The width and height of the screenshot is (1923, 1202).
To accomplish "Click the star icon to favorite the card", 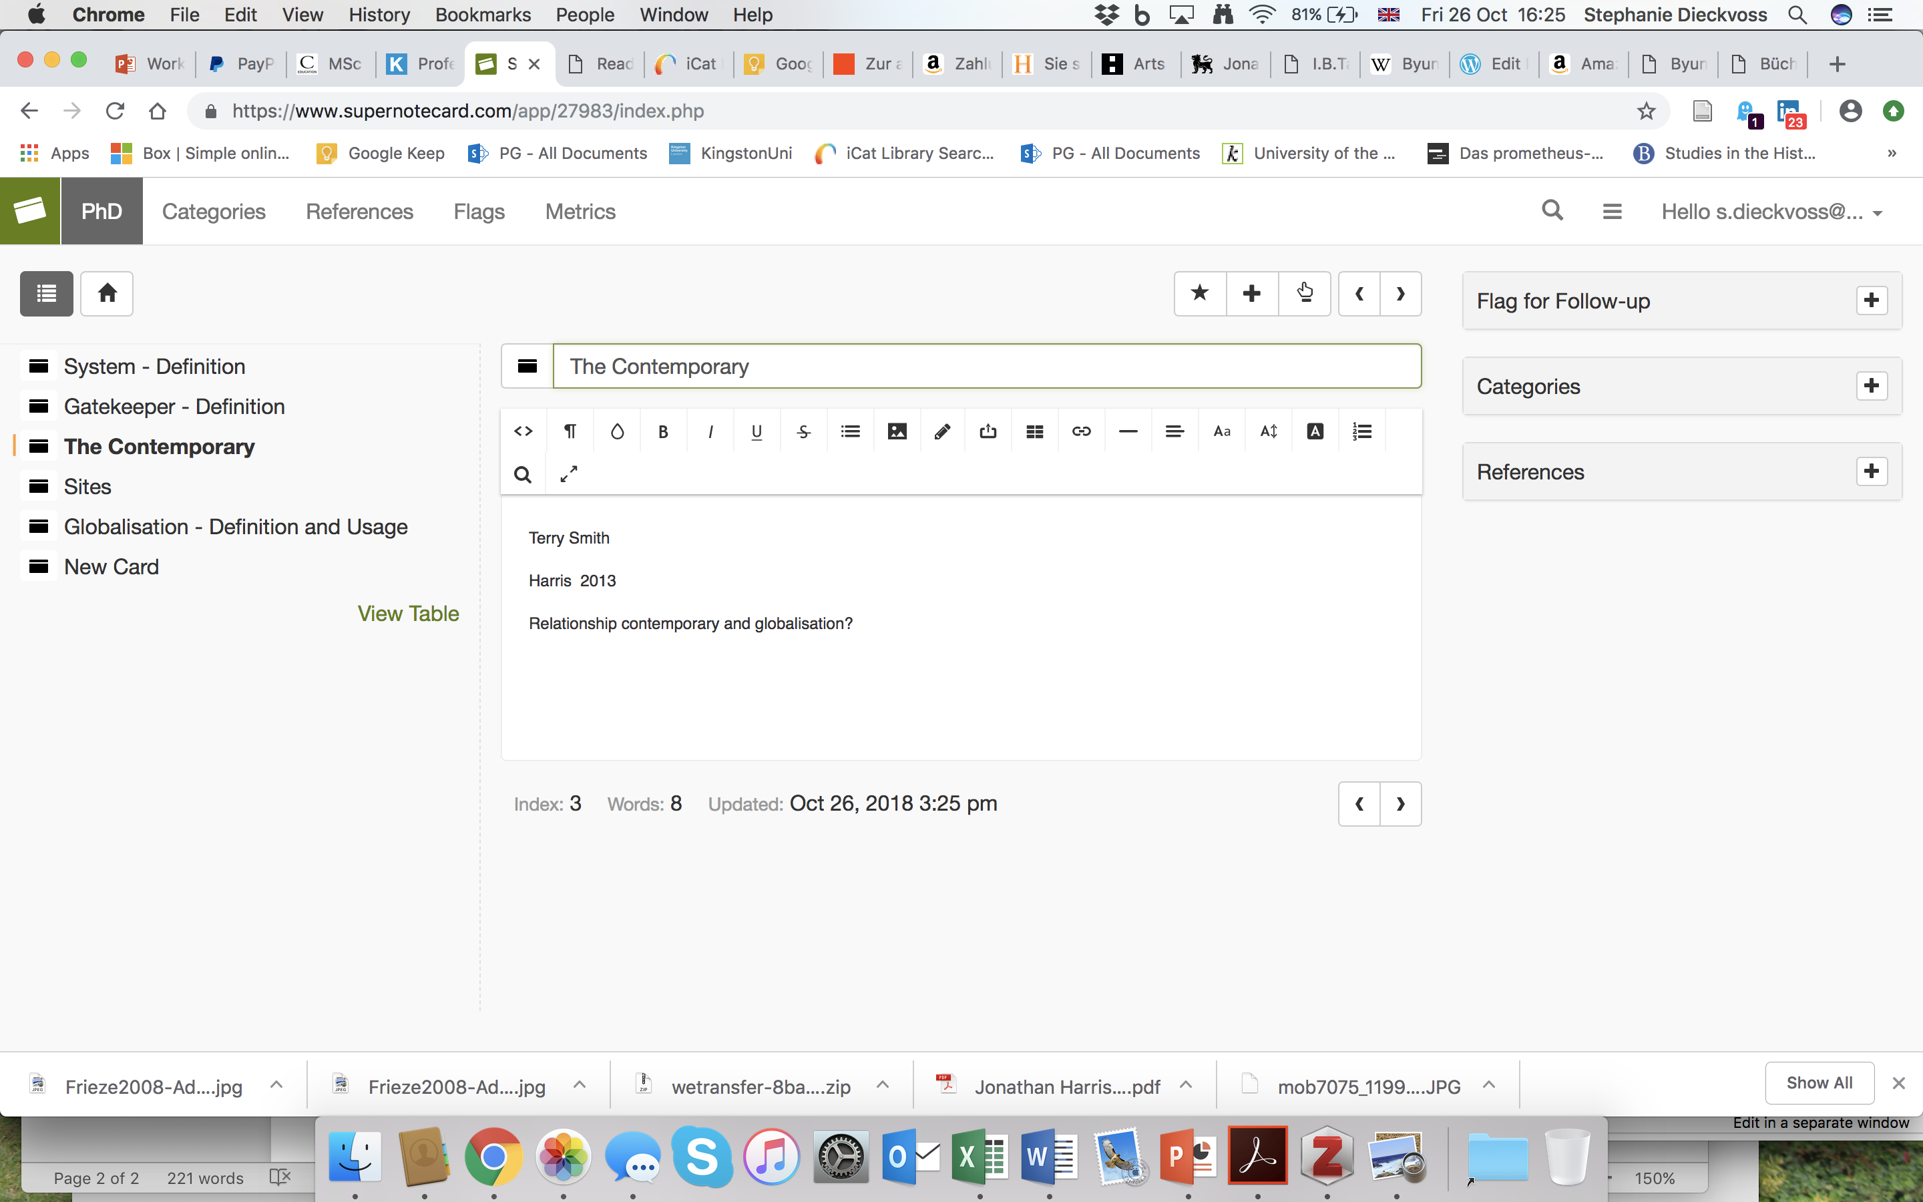I will click(1199, 293).
